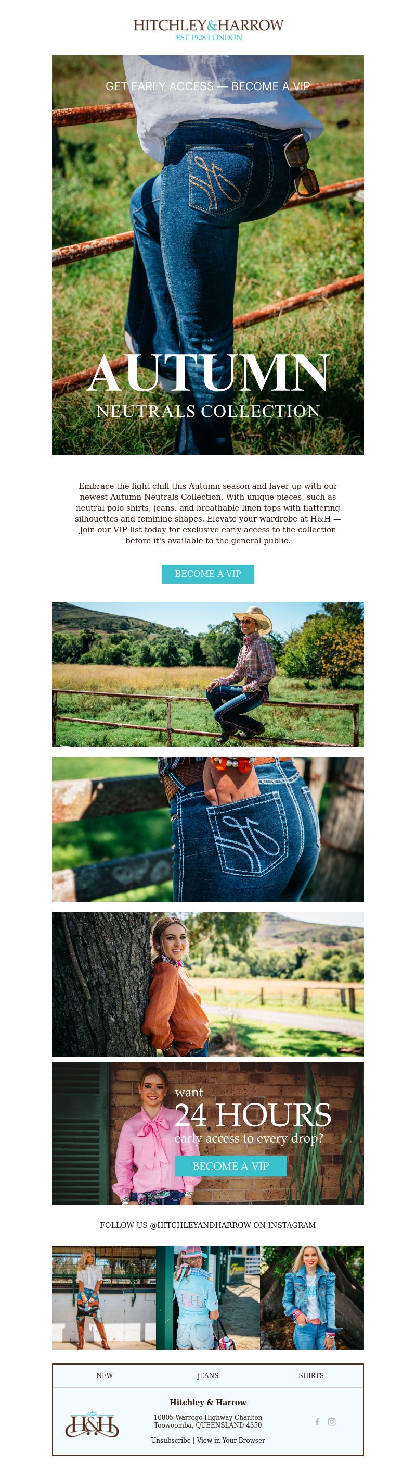This screenshot has height=1476, width=416.
Task: Open the SHIRTS footer menu item
Action: coord(311,1375)
